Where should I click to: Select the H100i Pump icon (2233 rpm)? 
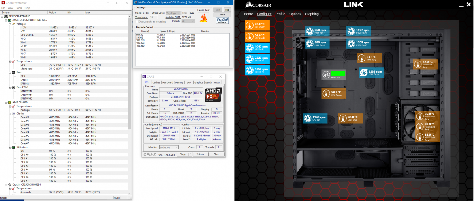click(x=363, y=73)
